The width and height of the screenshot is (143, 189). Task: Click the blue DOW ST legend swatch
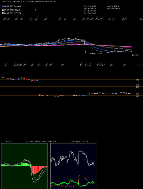pos(3,6)
